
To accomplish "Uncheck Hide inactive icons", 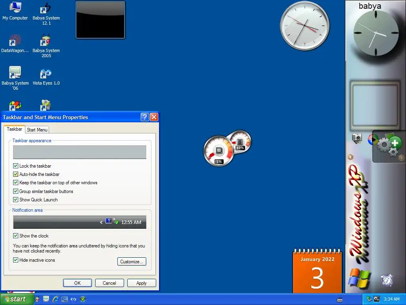I will 15,260.
